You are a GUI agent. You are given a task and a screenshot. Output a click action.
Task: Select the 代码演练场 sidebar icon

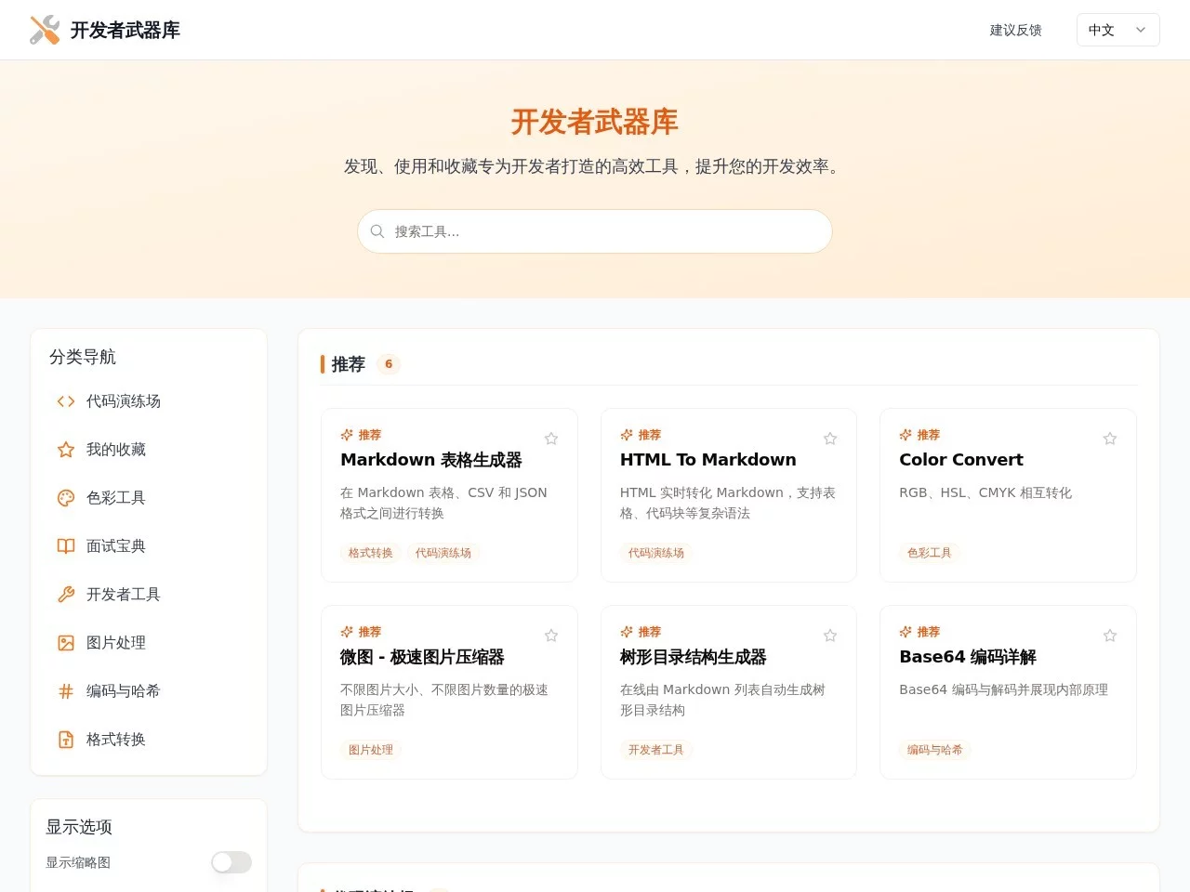(x=65, y=401)
